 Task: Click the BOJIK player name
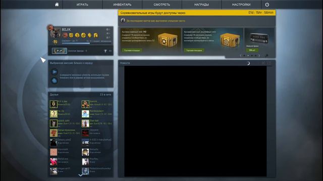pos(66,30)
